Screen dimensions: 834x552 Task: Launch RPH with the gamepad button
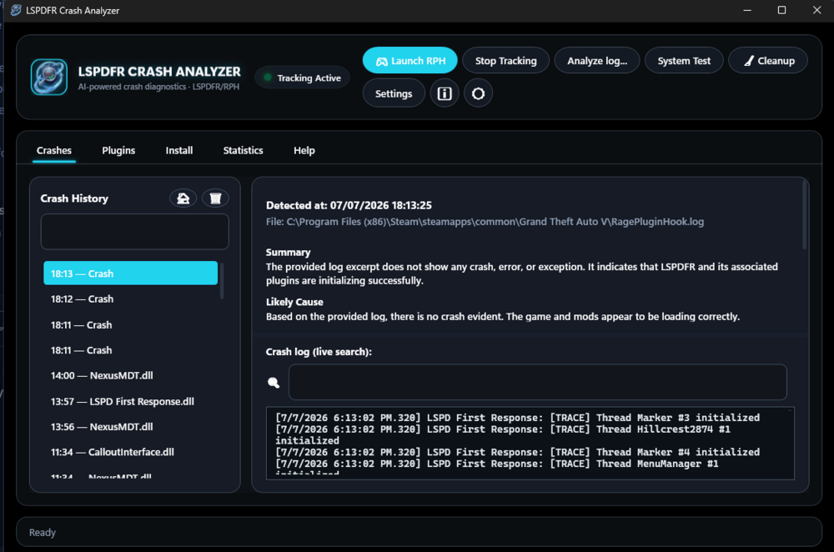[410, 61]
